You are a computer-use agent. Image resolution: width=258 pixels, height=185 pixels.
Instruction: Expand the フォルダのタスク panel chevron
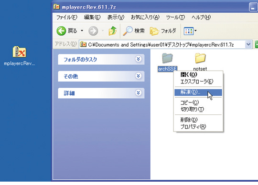click(139, 59)
